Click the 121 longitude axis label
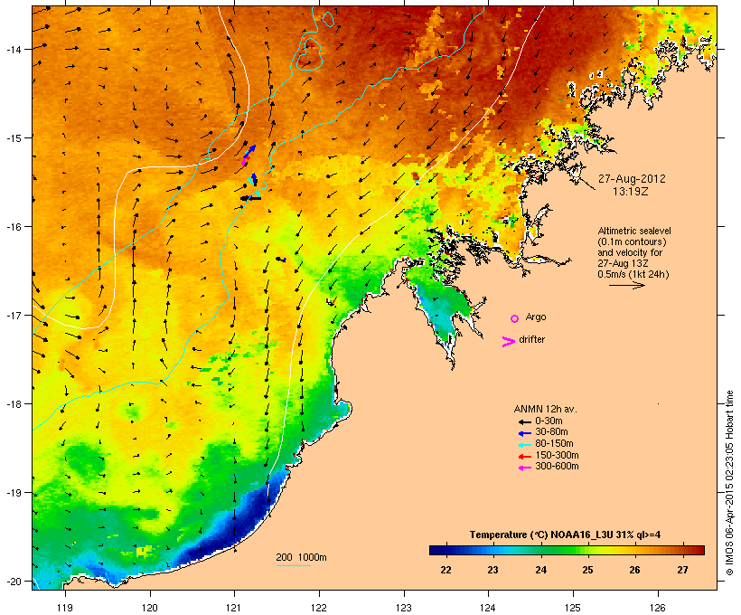The height and width of the screenshot is (615, 741). pyautogui.click(x=234, y=608)
